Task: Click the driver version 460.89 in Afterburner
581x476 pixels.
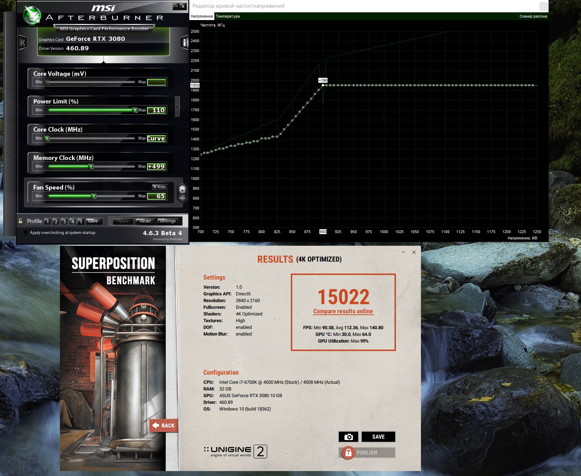Action: pos(78,48)
